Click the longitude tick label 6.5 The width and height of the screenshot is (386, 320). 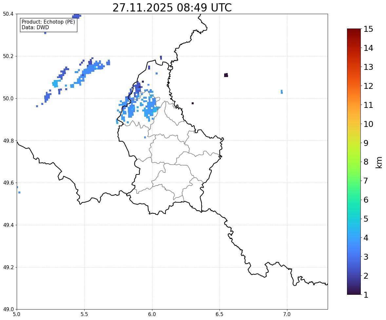point(220,314)
